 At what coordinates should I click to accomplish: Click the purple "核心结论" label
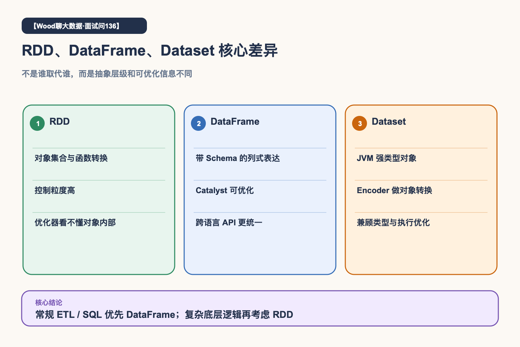click(x=49, y=303)
